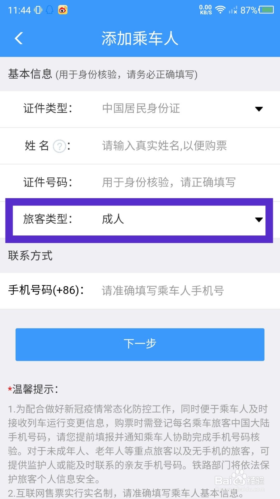Select the 中国居民身份证 document type field
This screenshot has height=499, width=280.
point(141,109)
